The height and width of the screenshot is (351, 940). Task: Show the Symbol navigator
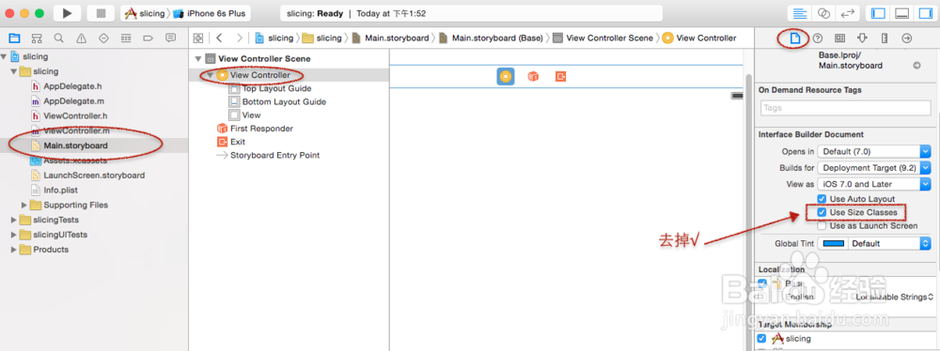point(37,38)
